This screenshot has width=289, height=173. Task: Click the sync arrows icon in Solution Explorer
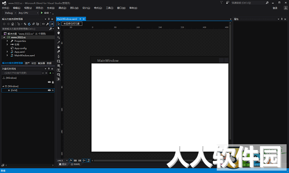(x=25, y=24)
